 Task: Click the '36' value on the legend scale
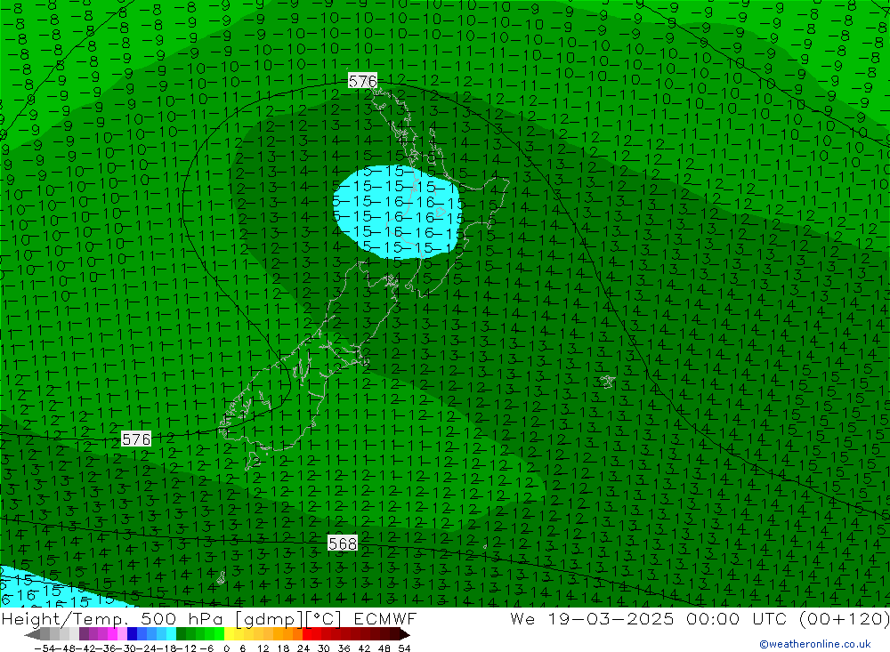click(344, 648)
